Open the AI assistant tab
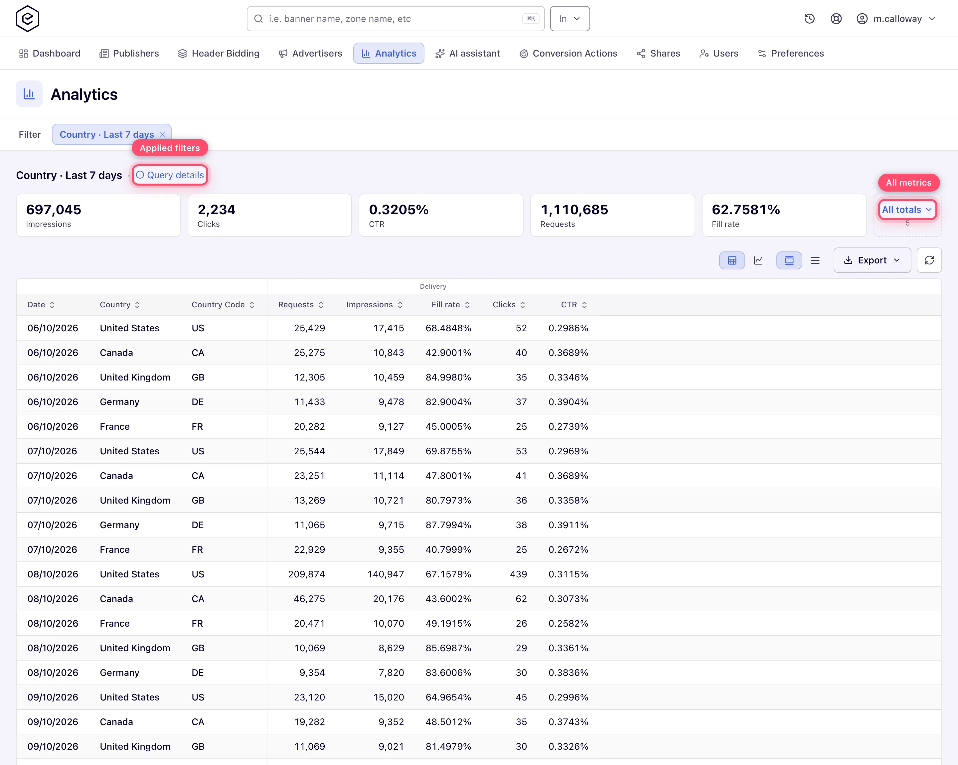The height and width of the screenshot is (765, 958). point(467,53)
